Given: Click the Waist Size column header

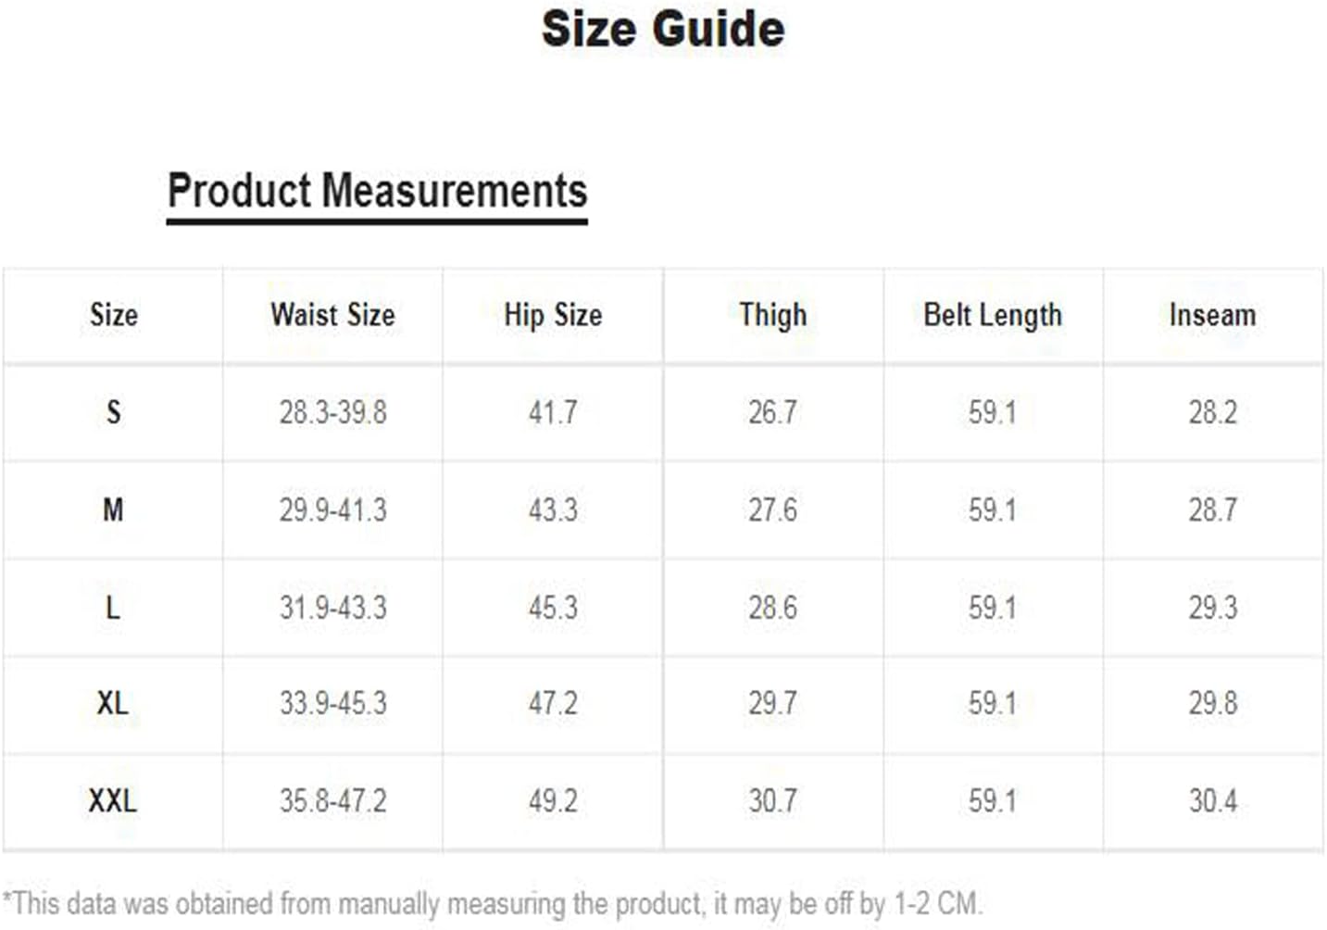Looking at the screenshot, I should coord(332,315).
